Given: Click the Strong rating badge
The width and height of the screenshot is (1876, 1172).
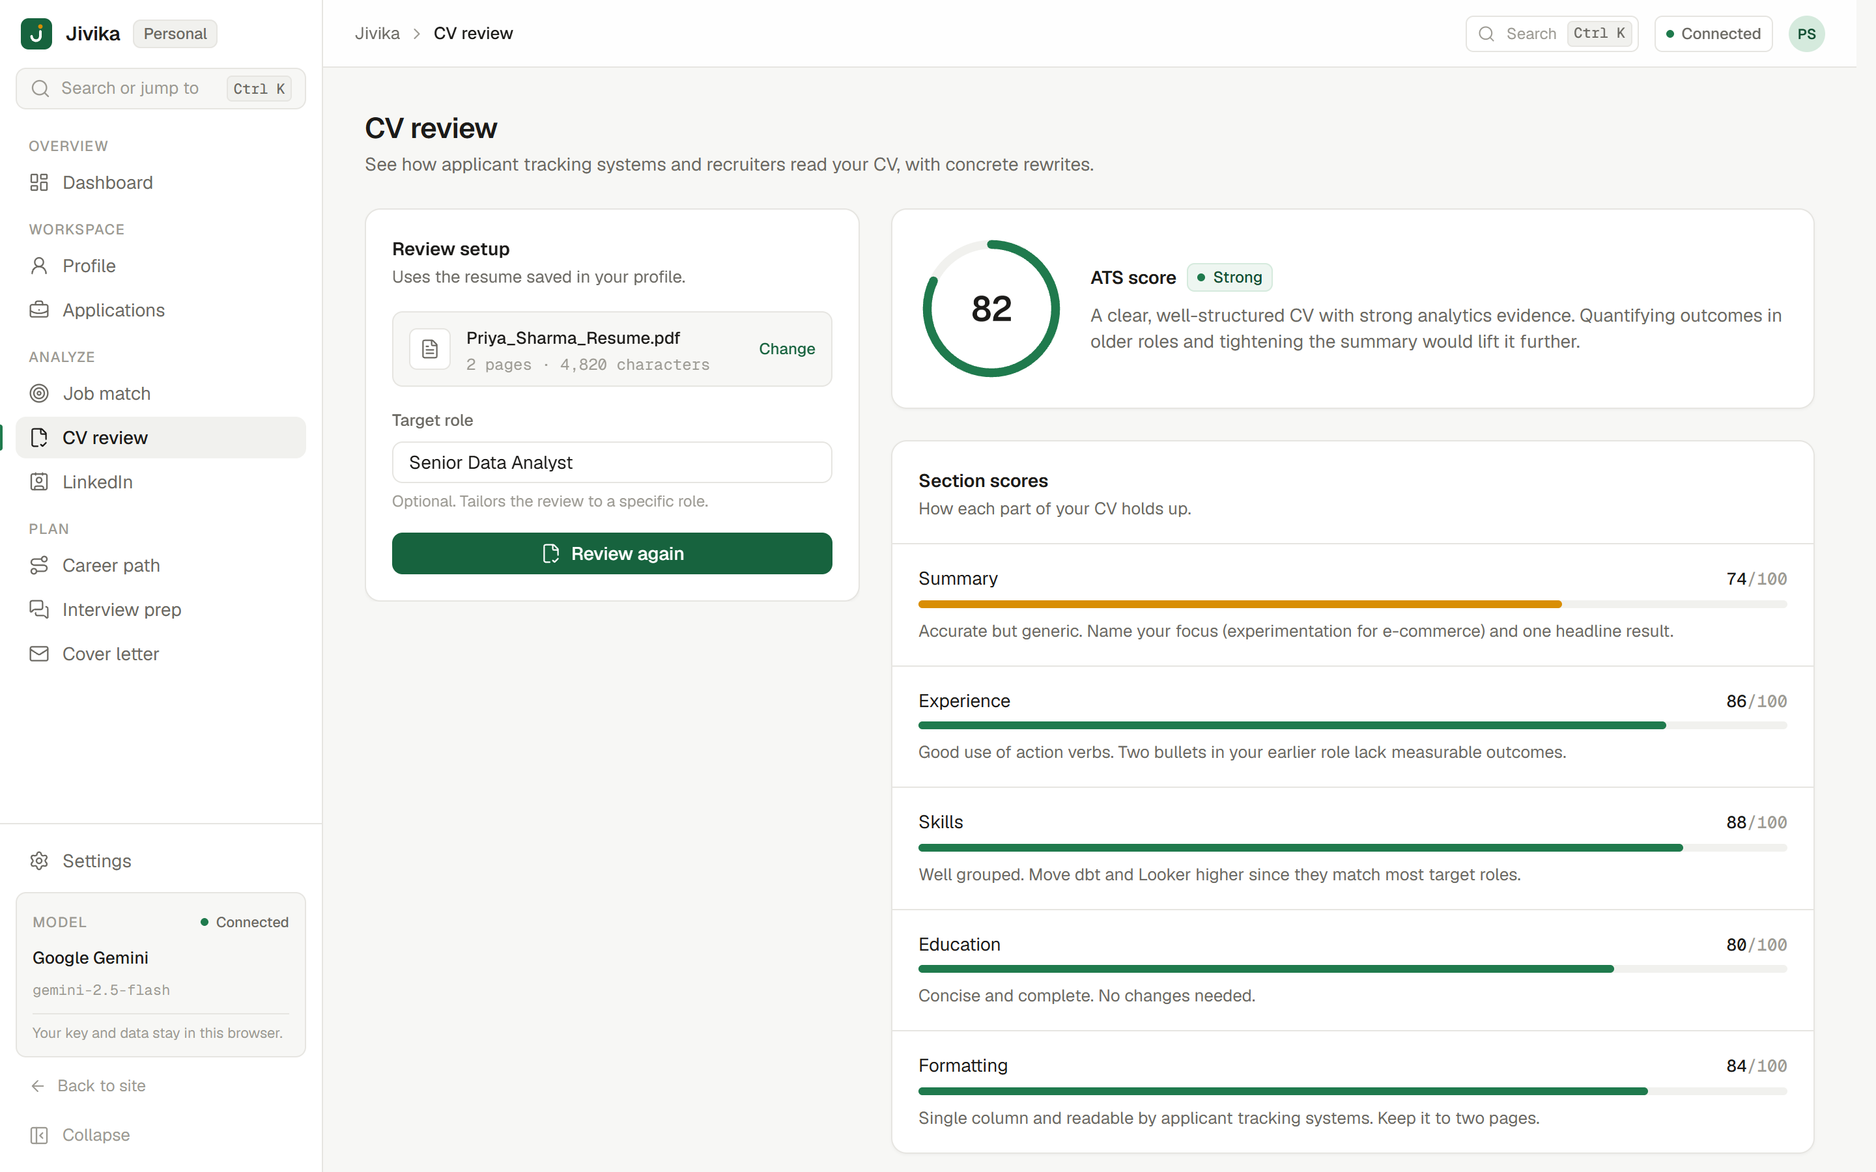Looking at the screenshot, I should tap(1229, 277).
